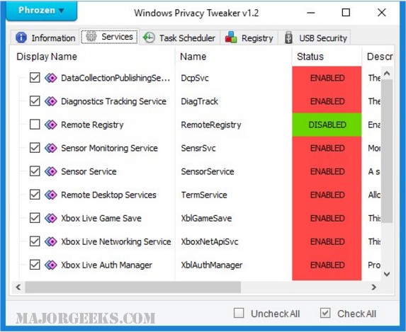
Task: Sort by the Name column header
Action: pyautogui.click(x=234, y=57)
